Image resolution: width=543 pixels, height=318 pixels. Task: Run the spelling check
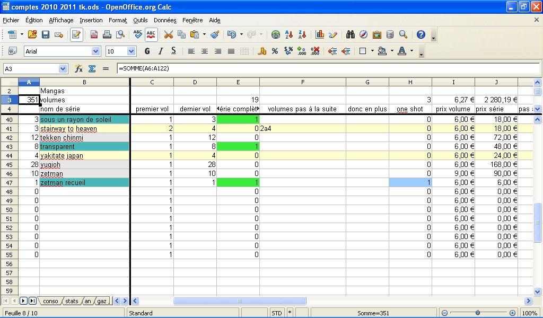pos(137,34)
